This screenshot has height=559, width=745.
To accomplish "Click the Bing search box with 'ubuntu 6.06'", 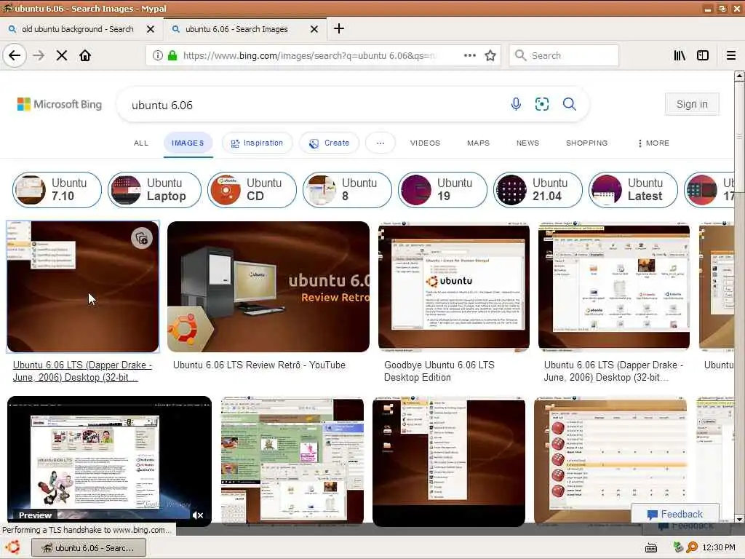I will [314, 105].
